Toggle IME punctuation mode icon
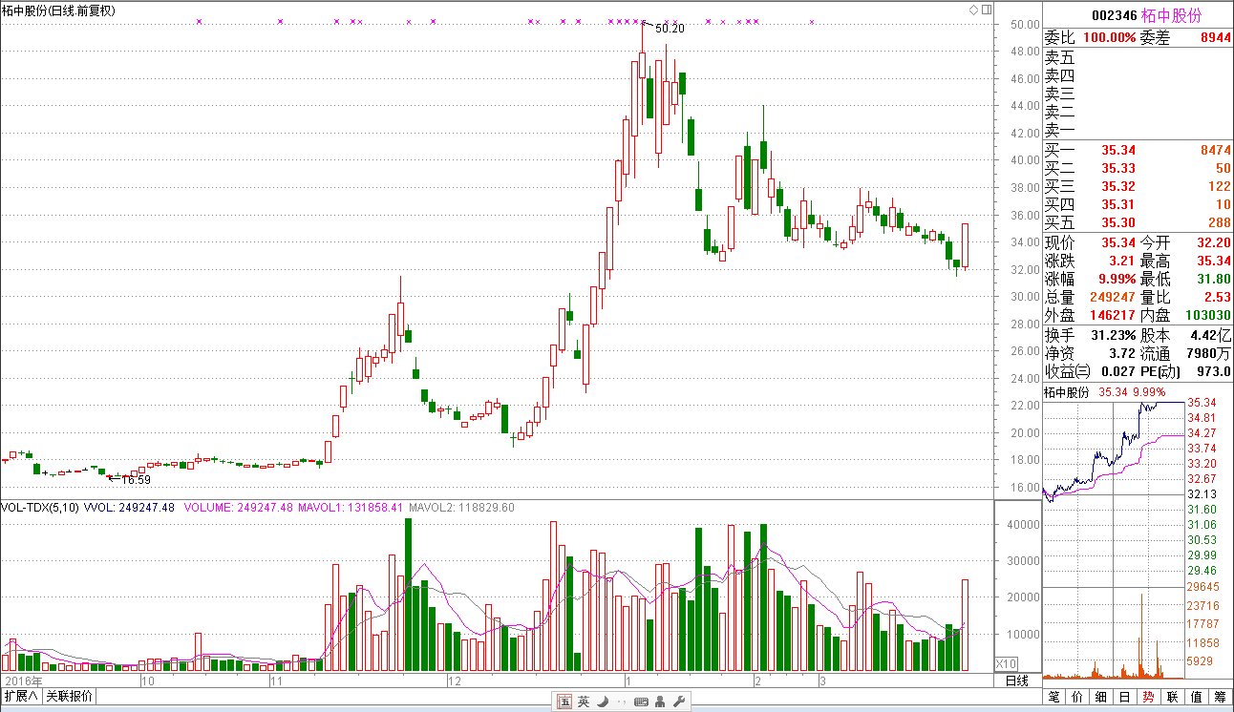 (x=622, y=702)
